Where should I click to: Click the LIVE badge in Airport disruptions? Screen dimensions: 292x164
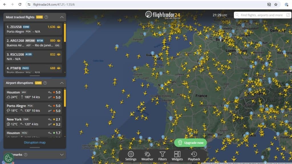(x=38, y=83)
